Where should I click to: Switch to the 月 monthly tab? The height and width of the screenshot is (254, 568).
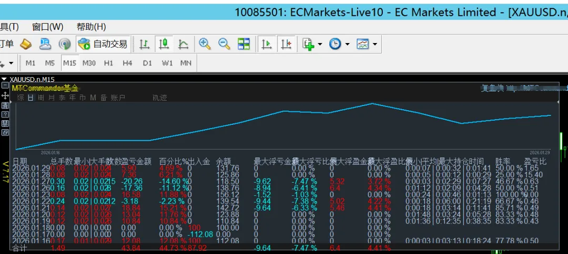[x=52, y=98]
